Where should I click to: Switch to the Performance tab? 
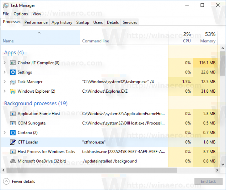36,22
